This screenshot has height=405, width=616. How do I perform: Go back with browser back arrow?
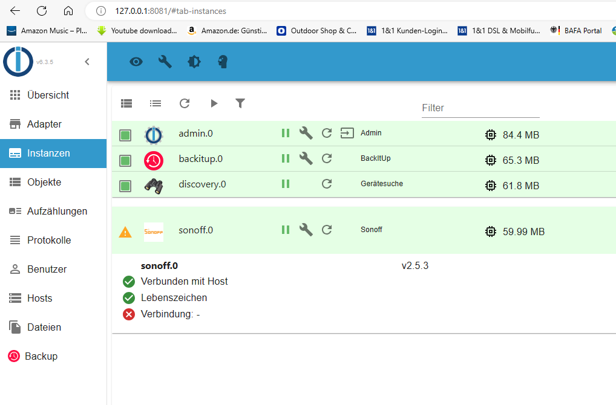click(x=15, y=11)
